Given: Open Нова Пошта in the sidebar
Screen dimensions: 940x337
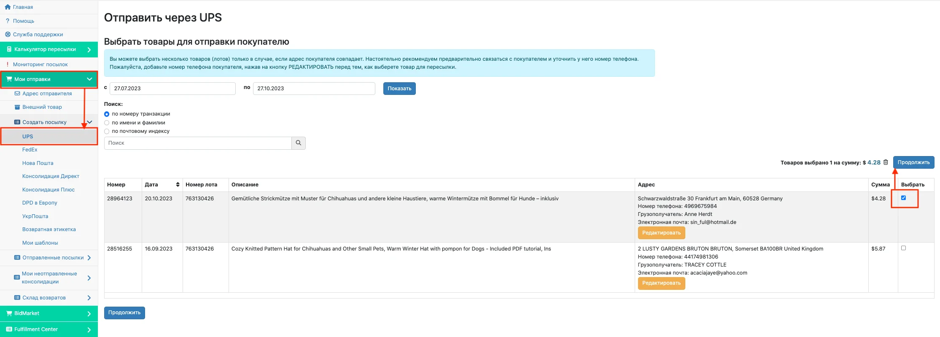Looking at the screenshot, I should tap(38, 163).
